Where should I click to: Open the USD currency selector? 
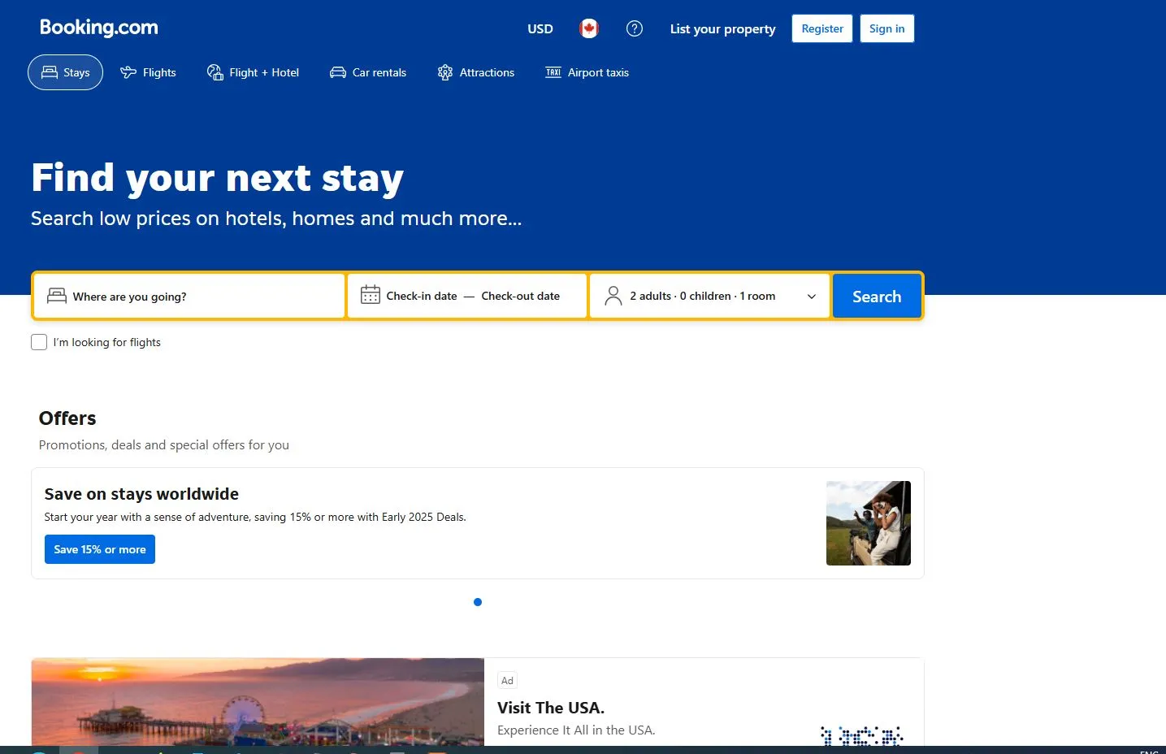(540, 28)
